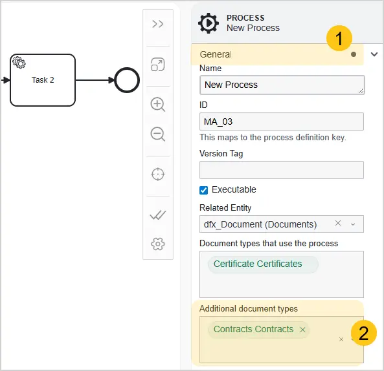
Task: Zoom in with the magnifier plus icon
Action: pyautogui.click(x=158, y=105)
